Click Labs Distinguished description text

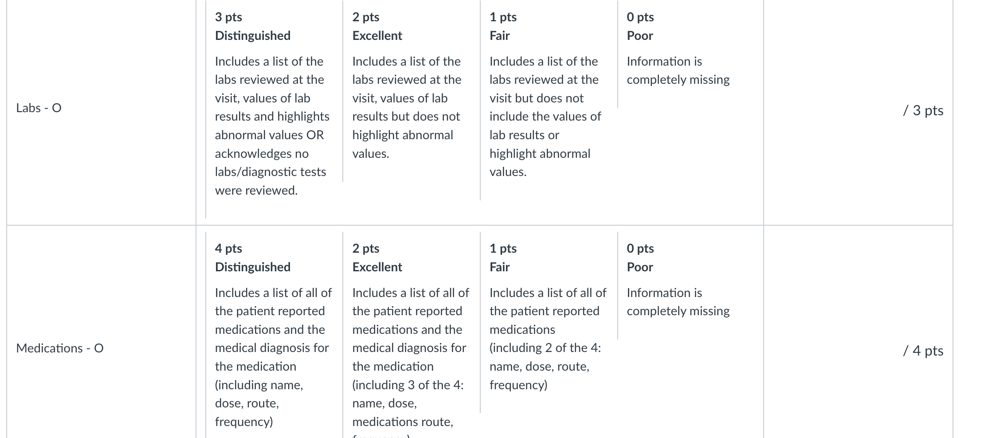[x=272, y=125]
